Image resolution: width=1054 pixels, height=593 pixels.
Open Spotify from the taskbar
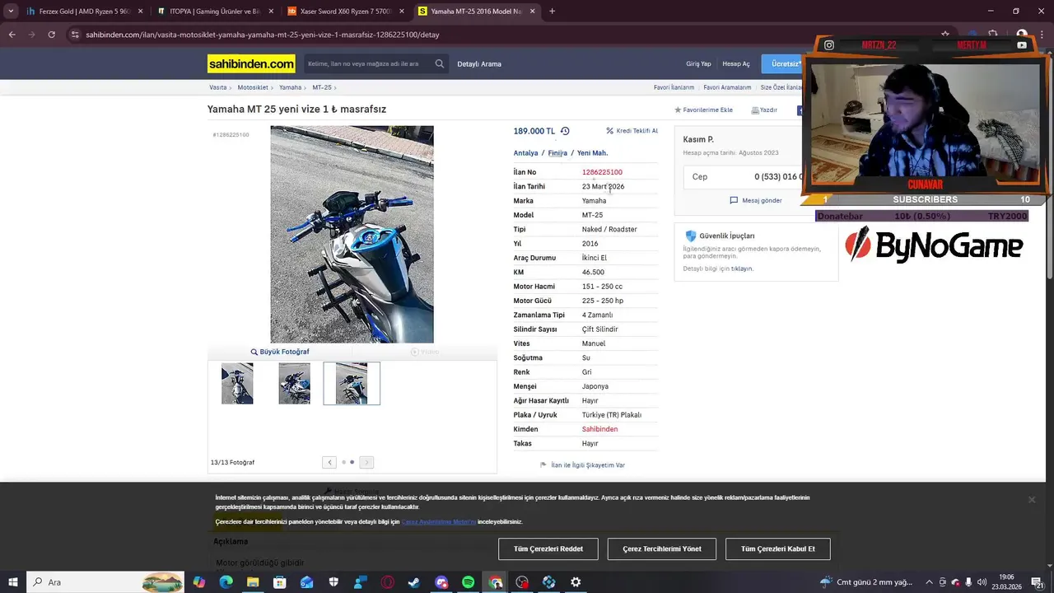point(468,582)
